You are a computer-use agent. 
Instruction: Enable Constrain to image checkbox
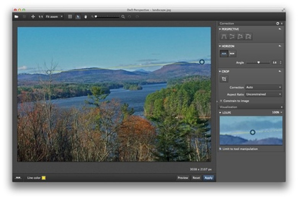point(221,101)
